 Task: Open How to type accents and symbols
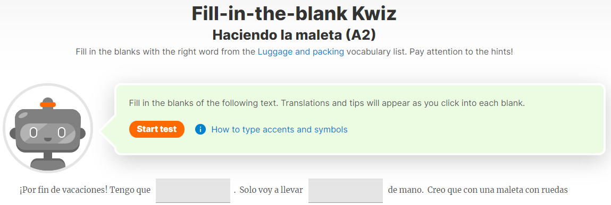[279, 129]
